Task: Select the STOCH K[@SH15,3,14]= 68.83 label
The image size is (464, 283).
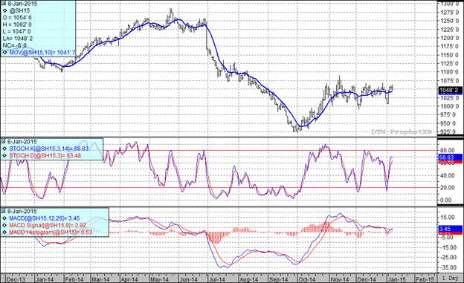Action: coord(49,149)
